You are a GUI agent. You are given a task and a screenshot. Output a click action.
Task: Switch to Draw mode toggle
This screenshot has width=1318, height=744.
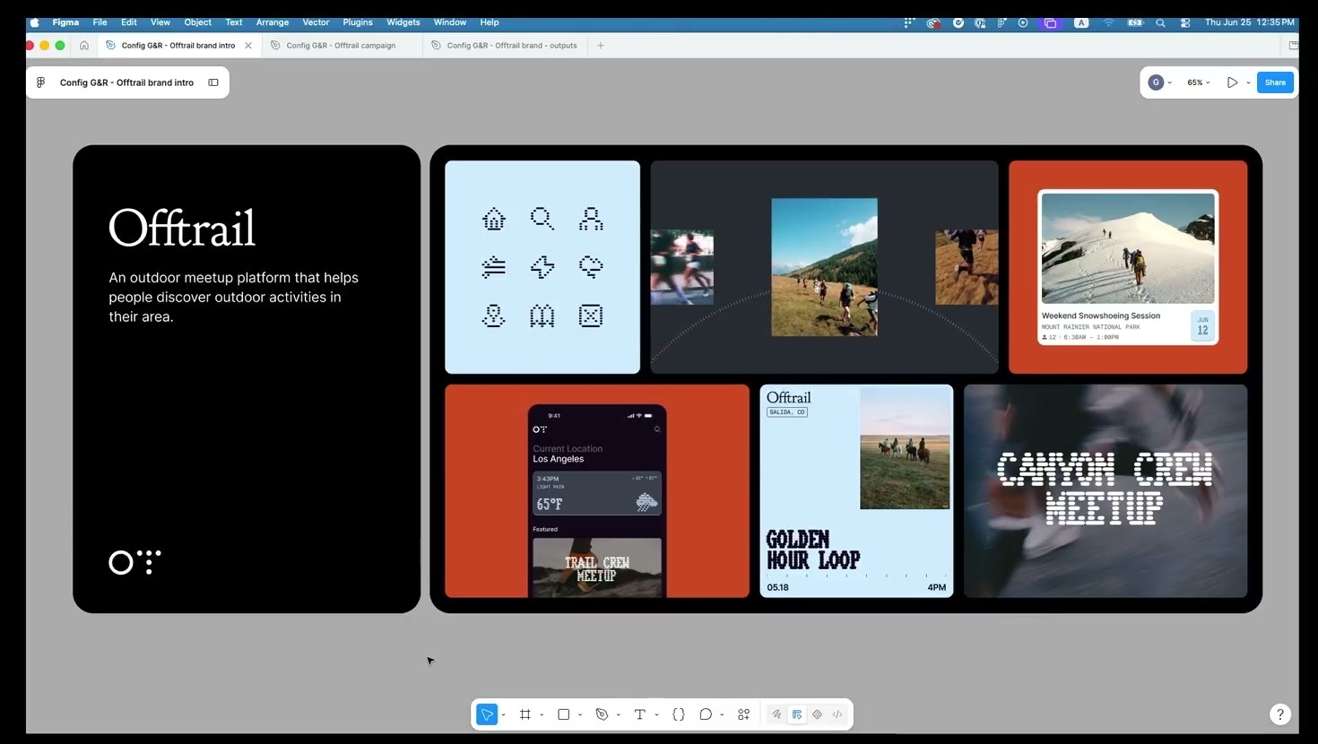click(x=776, y=714)
